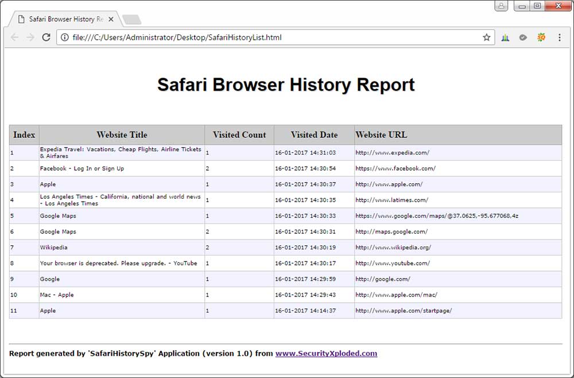Select the Safari Browser History Report tab
Image resolution: width=574 pixels, height=378 pixels.
[63, 19]
